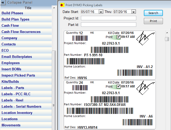Viewport: 171px width, 130px height.
Task: Select the ECO item
Action: point(26,50)
